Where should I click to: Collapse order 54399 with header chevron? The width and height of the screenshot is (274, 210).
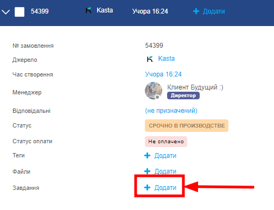point(5,12)
